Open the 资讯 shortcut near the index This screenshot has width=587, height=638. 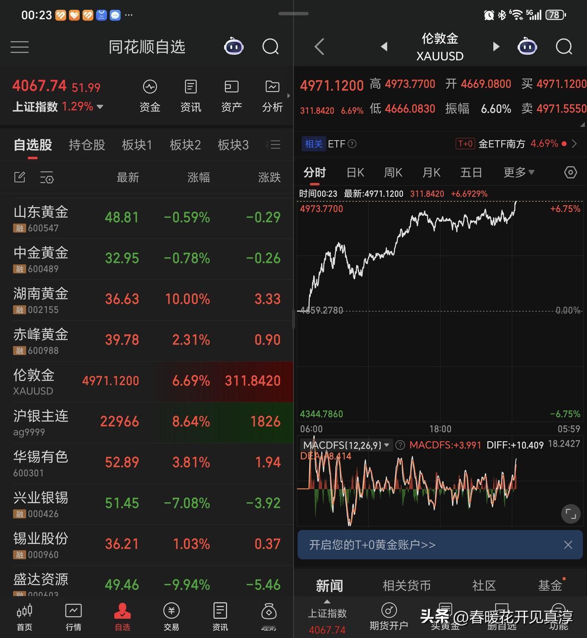coord(191,96)
